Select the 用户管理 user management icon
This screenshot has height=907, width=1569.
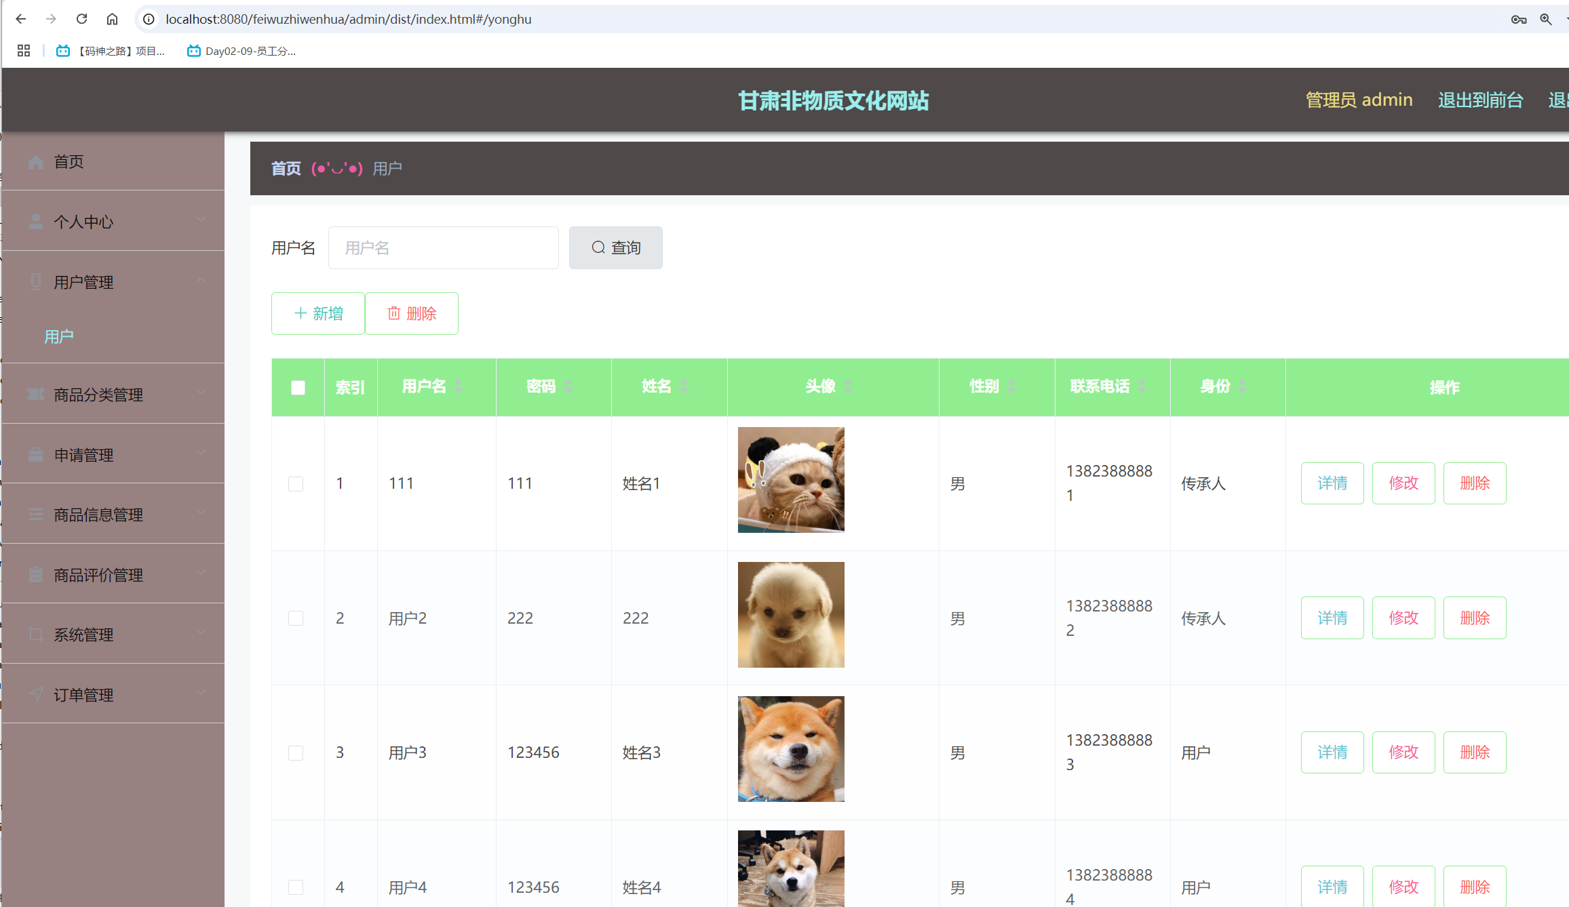point(35,281)
